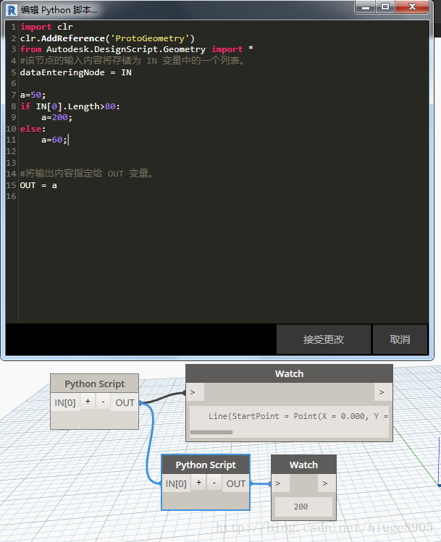The image size is (441, 542).
Task: Click the horizontal scrollbar in the Line Watch node
Action: coord(211,432)
